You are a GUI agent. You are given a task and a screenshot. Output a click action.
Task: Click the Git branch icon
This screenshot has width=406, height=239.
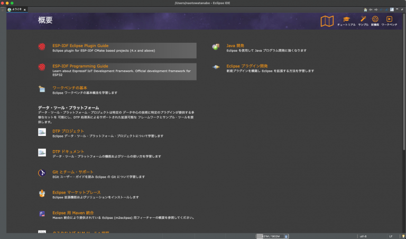pyautogui.click(x=42, y=173)
